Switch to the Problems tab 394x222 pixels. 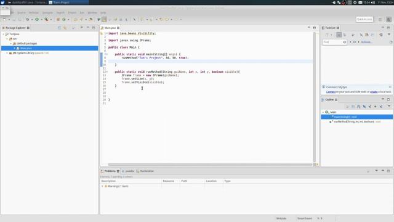[x=110, y=171]
